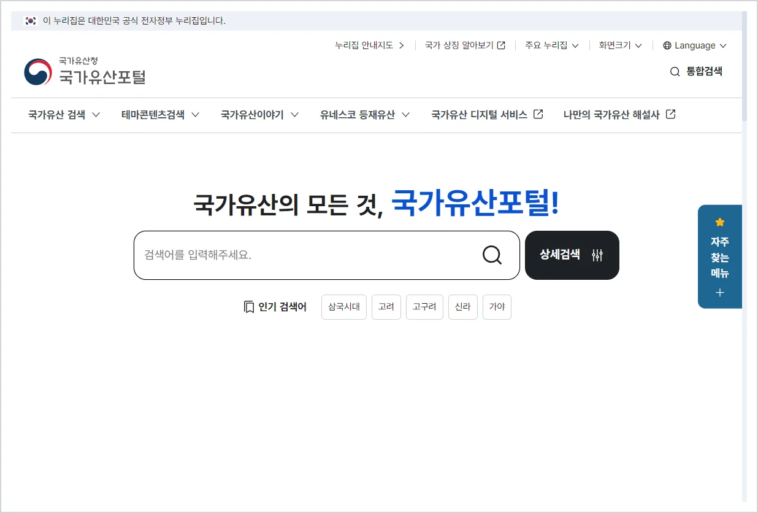Click the blue 국가유산포털! headline text
Viewport: 758px width, 513px height.
[475, 202]
